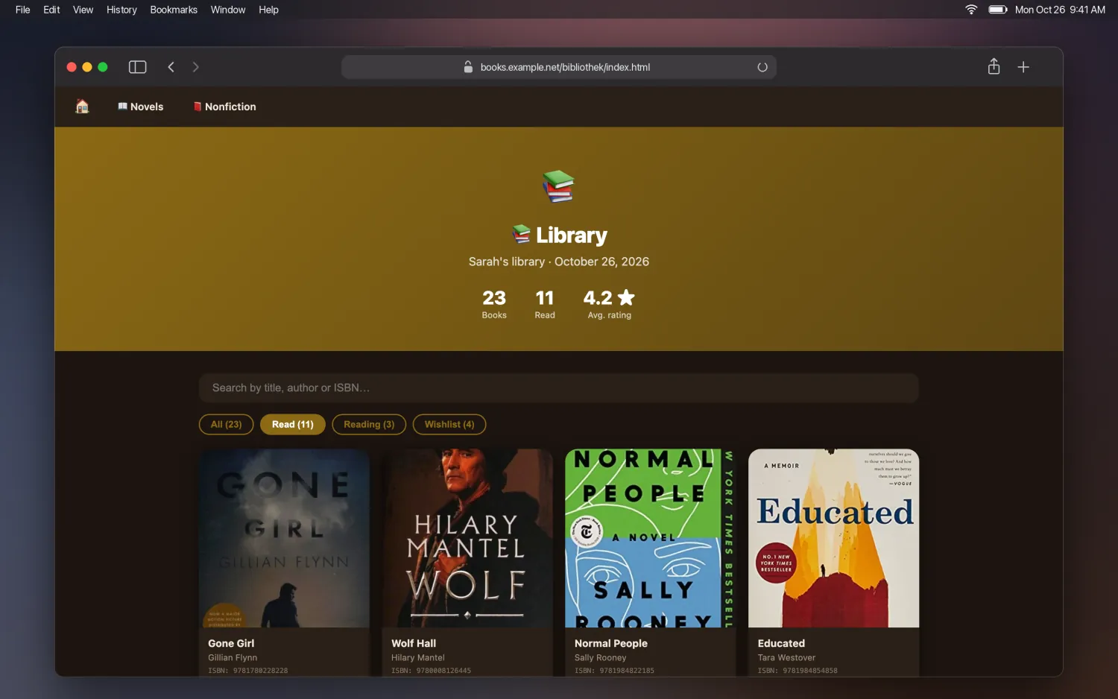Click the menu bar date and time
The width and height of the screenshot is (1118, 699).
(x=1060, y=10)
